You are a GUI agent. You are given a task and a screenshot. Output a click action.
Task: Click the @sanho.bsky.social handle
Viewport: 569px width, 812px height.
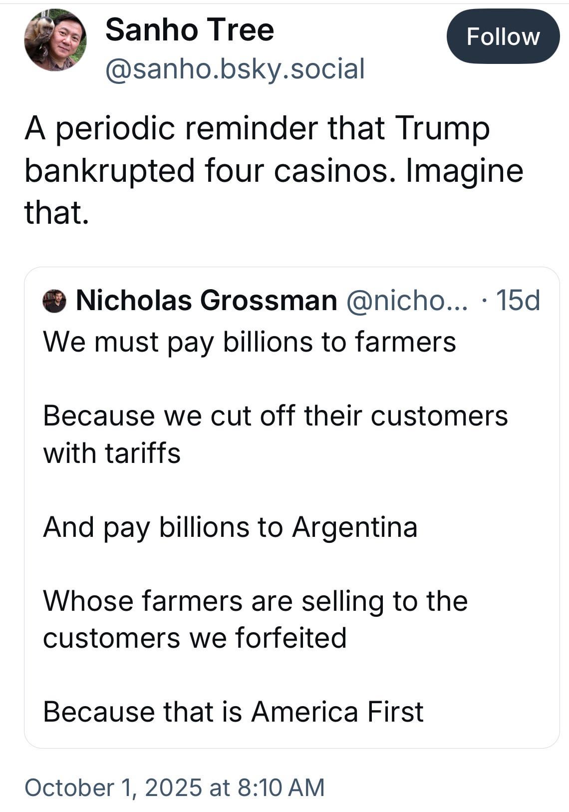(x=235, y=69)
